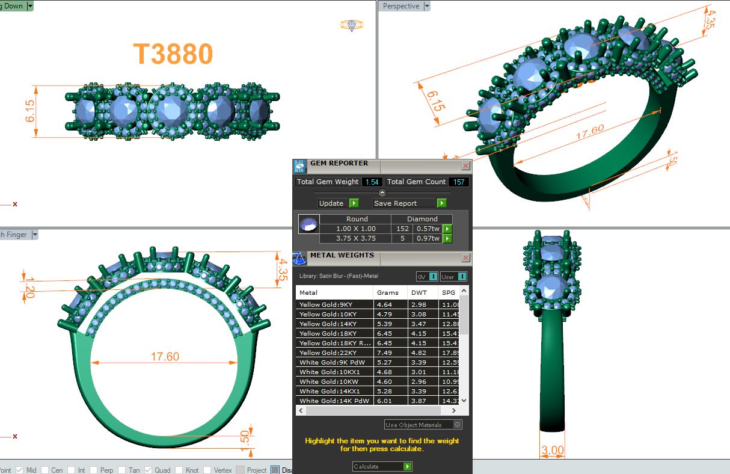Click the Metal column header

pyautogui.click(x=334, y=292)
